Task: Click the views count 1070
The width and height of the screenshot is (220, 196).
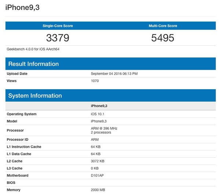Action: pos(95,81)
